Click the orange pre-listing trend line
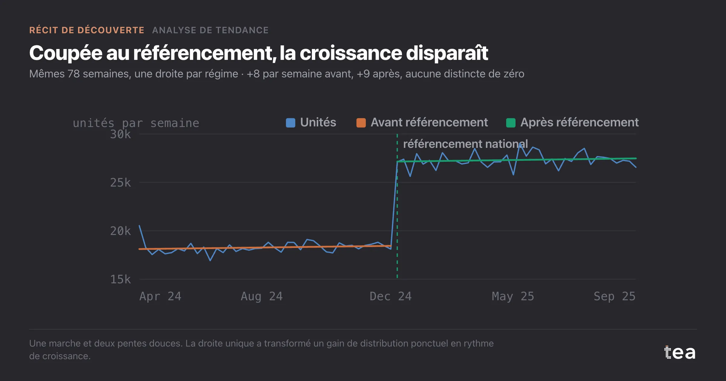The image size is (726, 381). [x=265, y=247]
